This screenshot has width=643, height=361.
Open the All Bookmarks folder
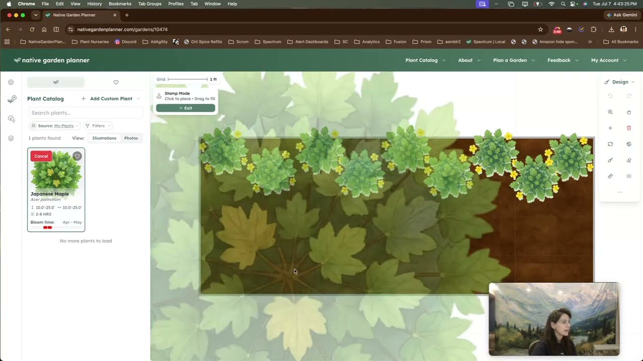click(620, 42)
